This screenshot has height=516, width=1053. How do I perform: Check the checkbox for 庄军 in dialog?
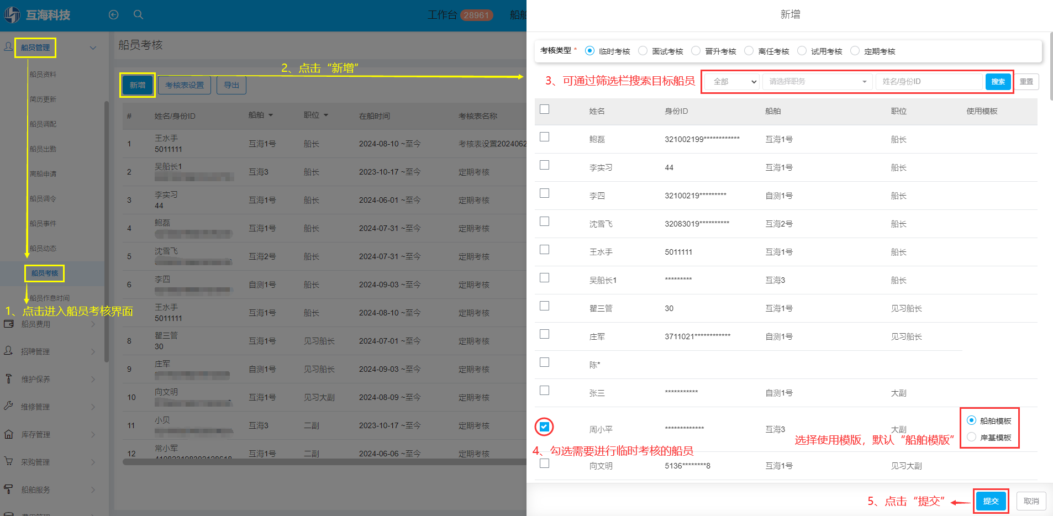click(x=544, y=334)
